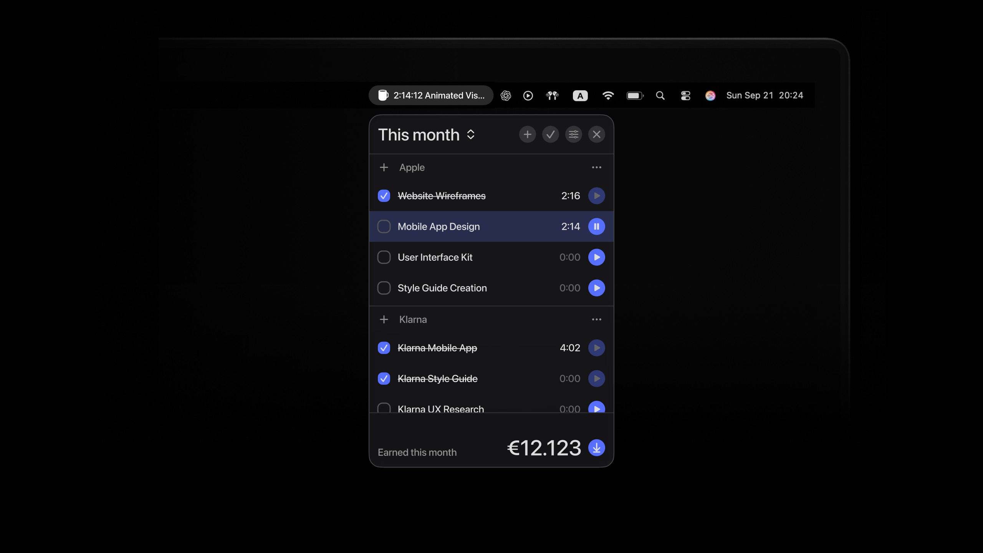Pause the Mobile App Design timer
Viewport: 983px width, 553px height.
coord(596,227)
